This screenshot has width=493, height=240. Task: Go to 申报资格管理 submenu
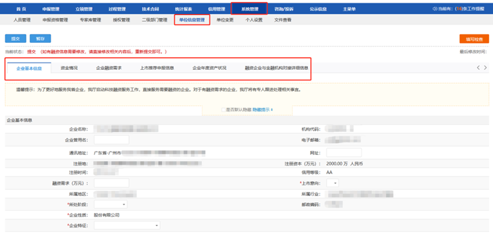click(56, 20)
